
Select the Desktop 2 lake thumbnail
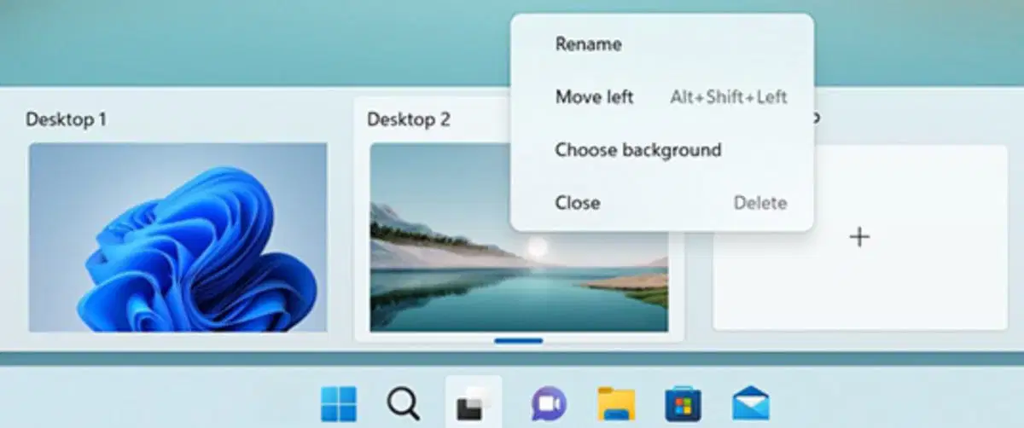[x=519, y=237]
